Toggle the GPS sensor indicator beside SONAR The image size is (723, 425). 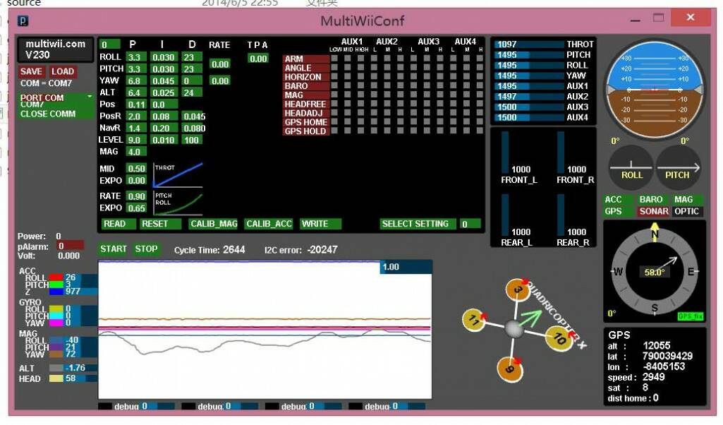click(619, 211)
